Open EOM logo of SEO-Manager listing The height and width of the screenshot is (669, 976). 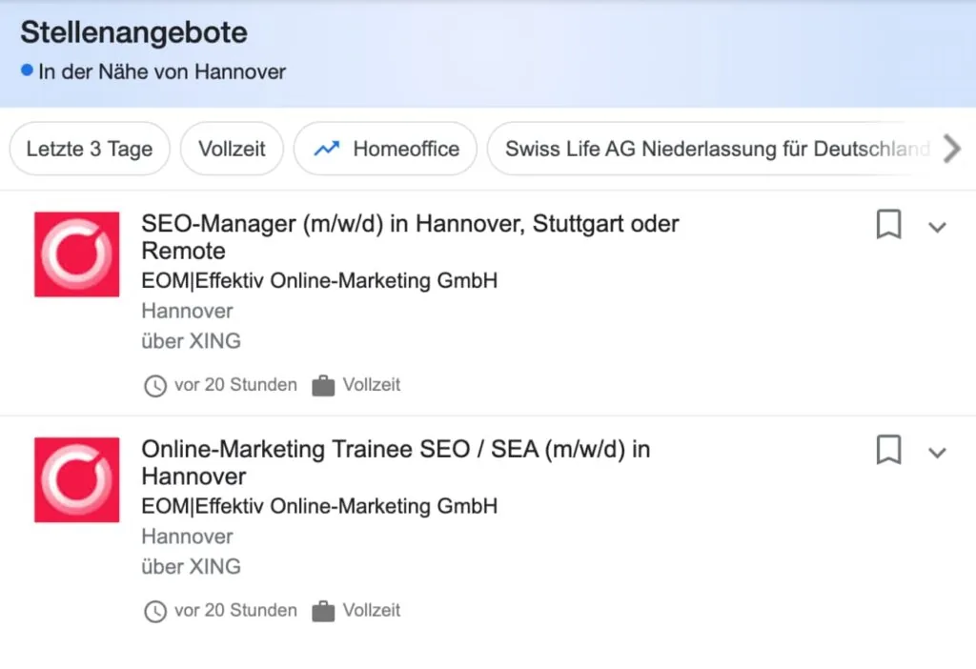pos(76,253)
